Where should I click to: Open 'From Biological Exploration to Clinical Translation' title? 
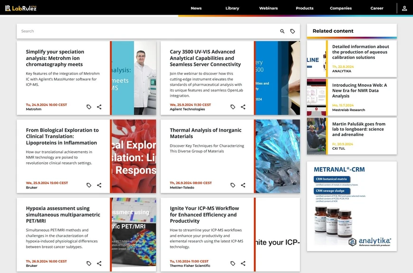[62, 136]
